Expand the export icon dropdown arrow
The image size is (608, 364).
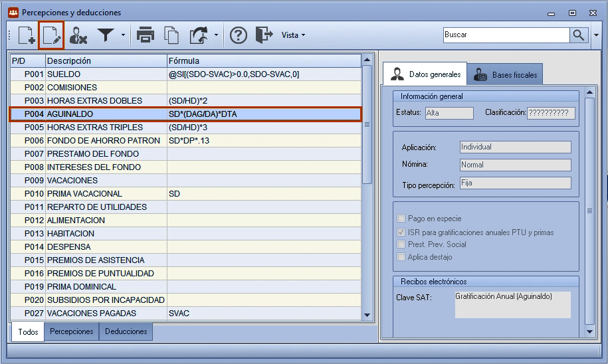(x=217, y=35)
